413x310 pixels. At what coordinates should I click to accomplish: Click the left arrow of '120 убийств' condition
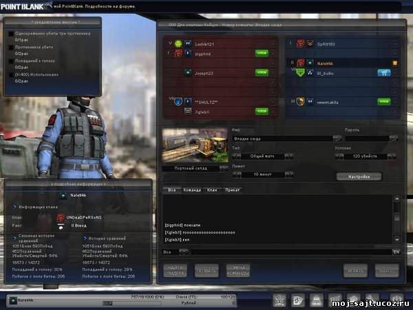click(x=339, y=156)
